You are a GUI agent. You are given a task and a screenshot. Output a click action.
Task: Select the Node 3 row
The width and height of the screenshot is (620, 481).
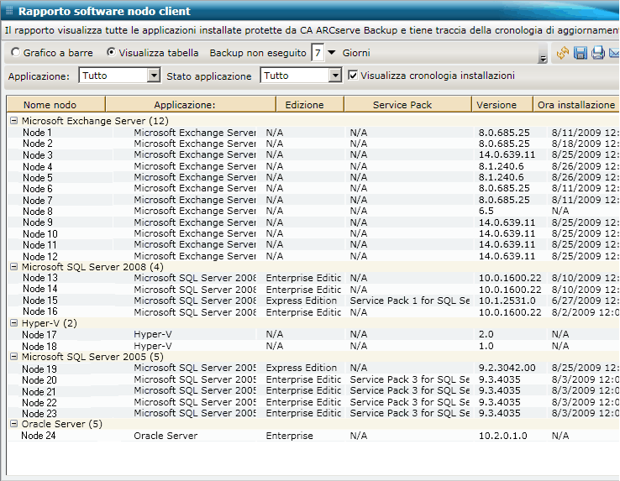click(x=313, y=154)
